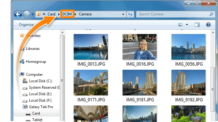The width and height of the screenshot is (218, 122).
Task: Select the aquarium fish photo thumbnail
Action: 188,114
